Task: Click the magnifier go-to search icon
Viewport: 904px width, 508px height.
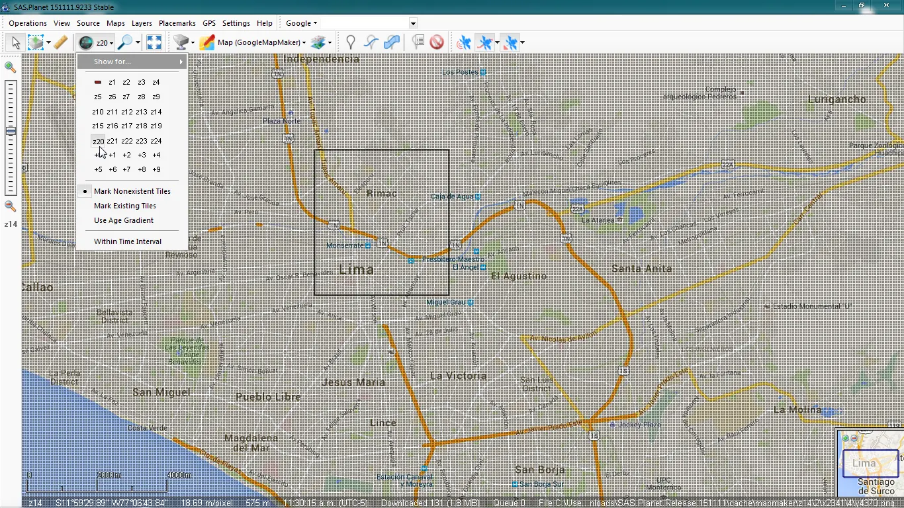Action: pyautogui.click(x=125, y=42)
